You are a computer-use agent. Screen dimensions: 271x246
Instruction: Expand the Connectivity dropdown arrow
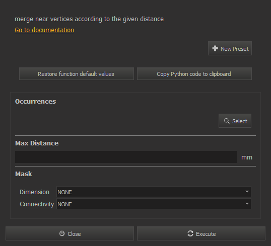[x=247, y=204]
